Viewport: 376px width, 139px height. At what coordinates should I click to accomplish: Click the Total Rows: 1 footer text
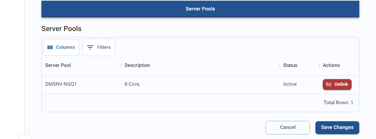click(338, 102)
